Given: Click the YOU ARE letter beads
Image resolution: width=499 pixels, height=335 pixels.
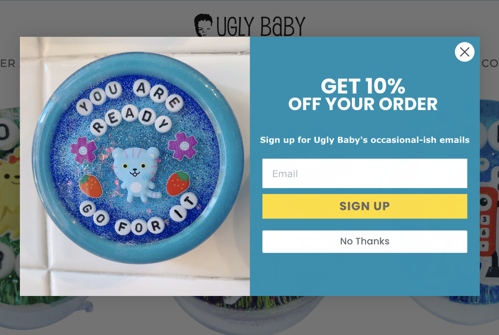Looking at the screenshot, I should pyautogui.click(x=129, y=97).
